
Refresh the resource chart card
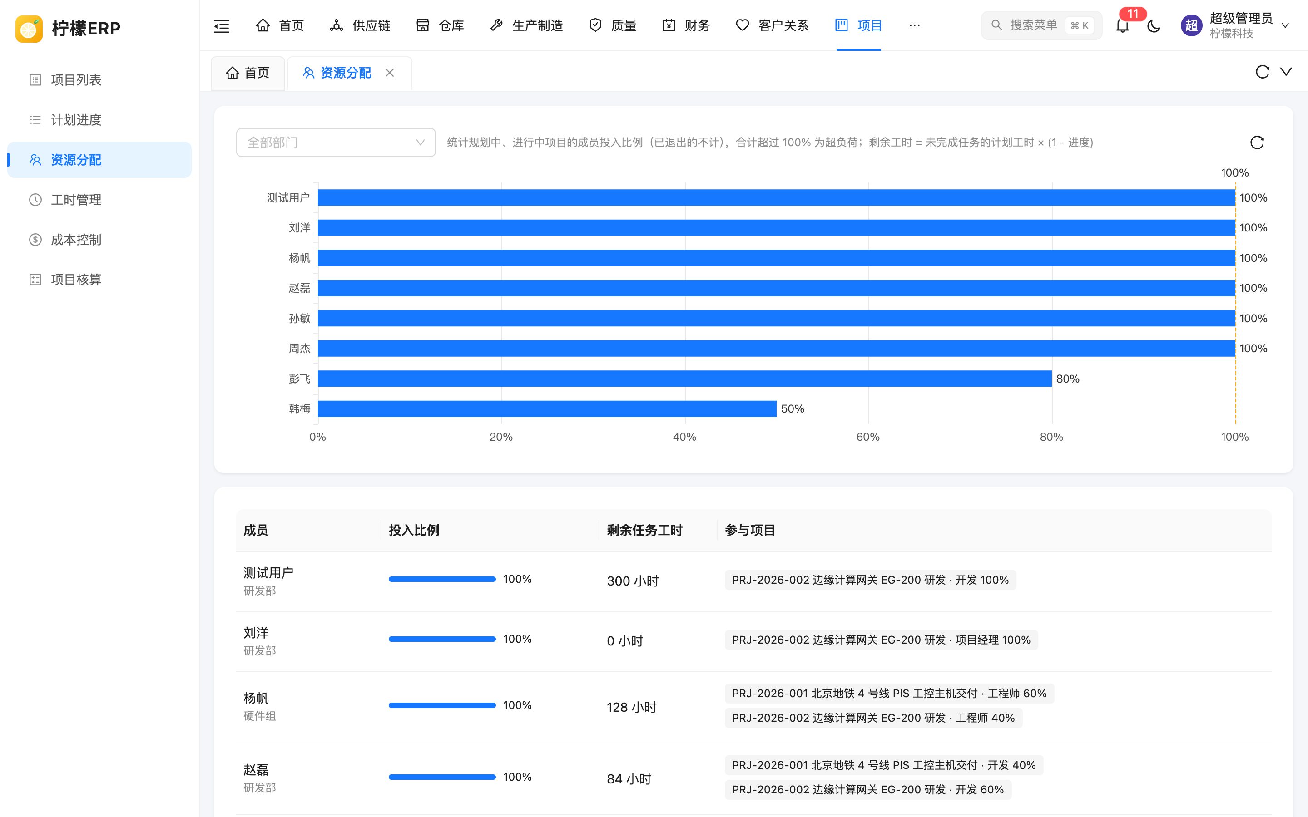pyautogui.click(x=1257, y=143)
